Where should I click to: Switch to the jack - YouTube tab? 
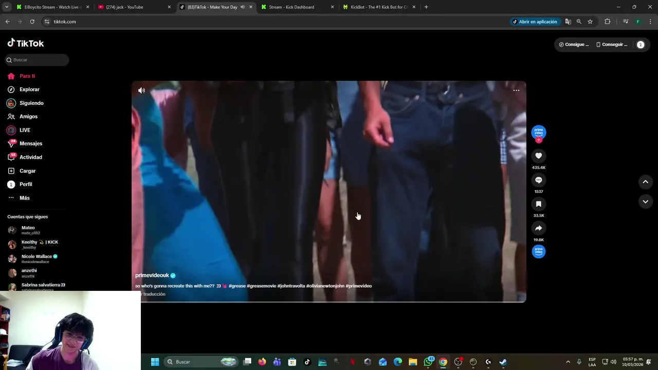pyautogui.click(x=135, y=7)
